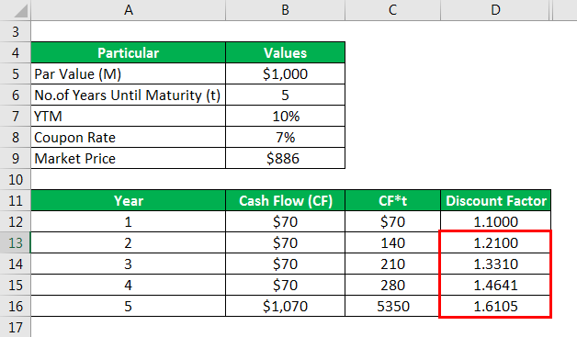Viewport: 577px width, 337px height.
Task: Select Year 1 cell in row 12
Action: coord(128,222)
